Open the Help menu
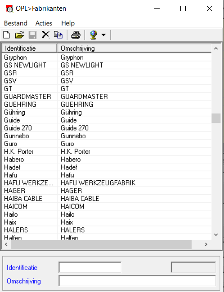Viewport: 224px width, 292px height. 68,23
